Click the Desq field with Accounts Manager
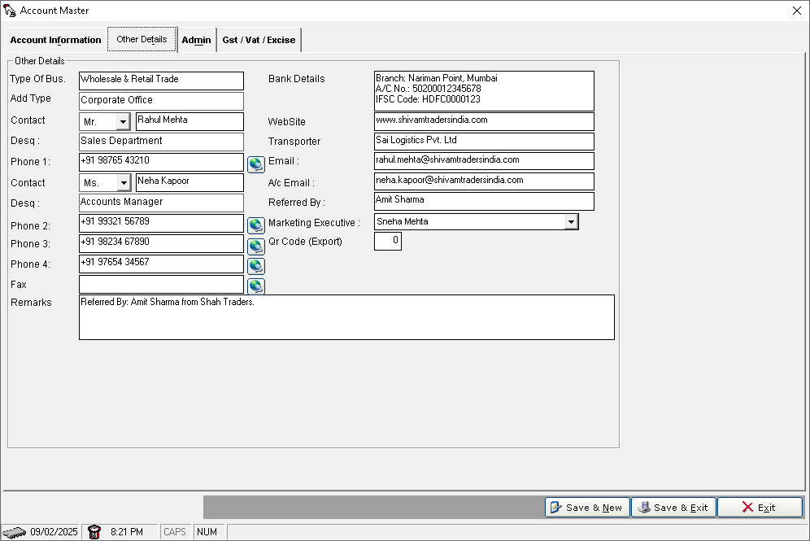 tap(161, 203)
